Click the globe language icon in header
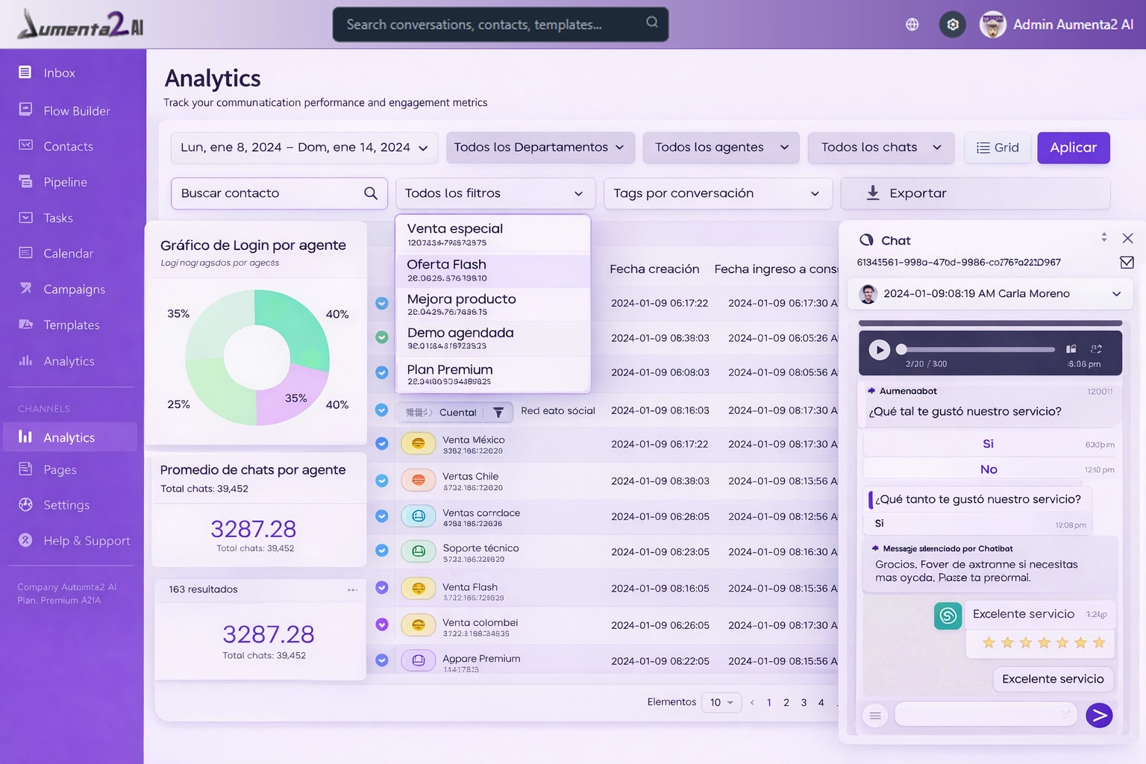 pyautogui.click(x=912, y=25)
